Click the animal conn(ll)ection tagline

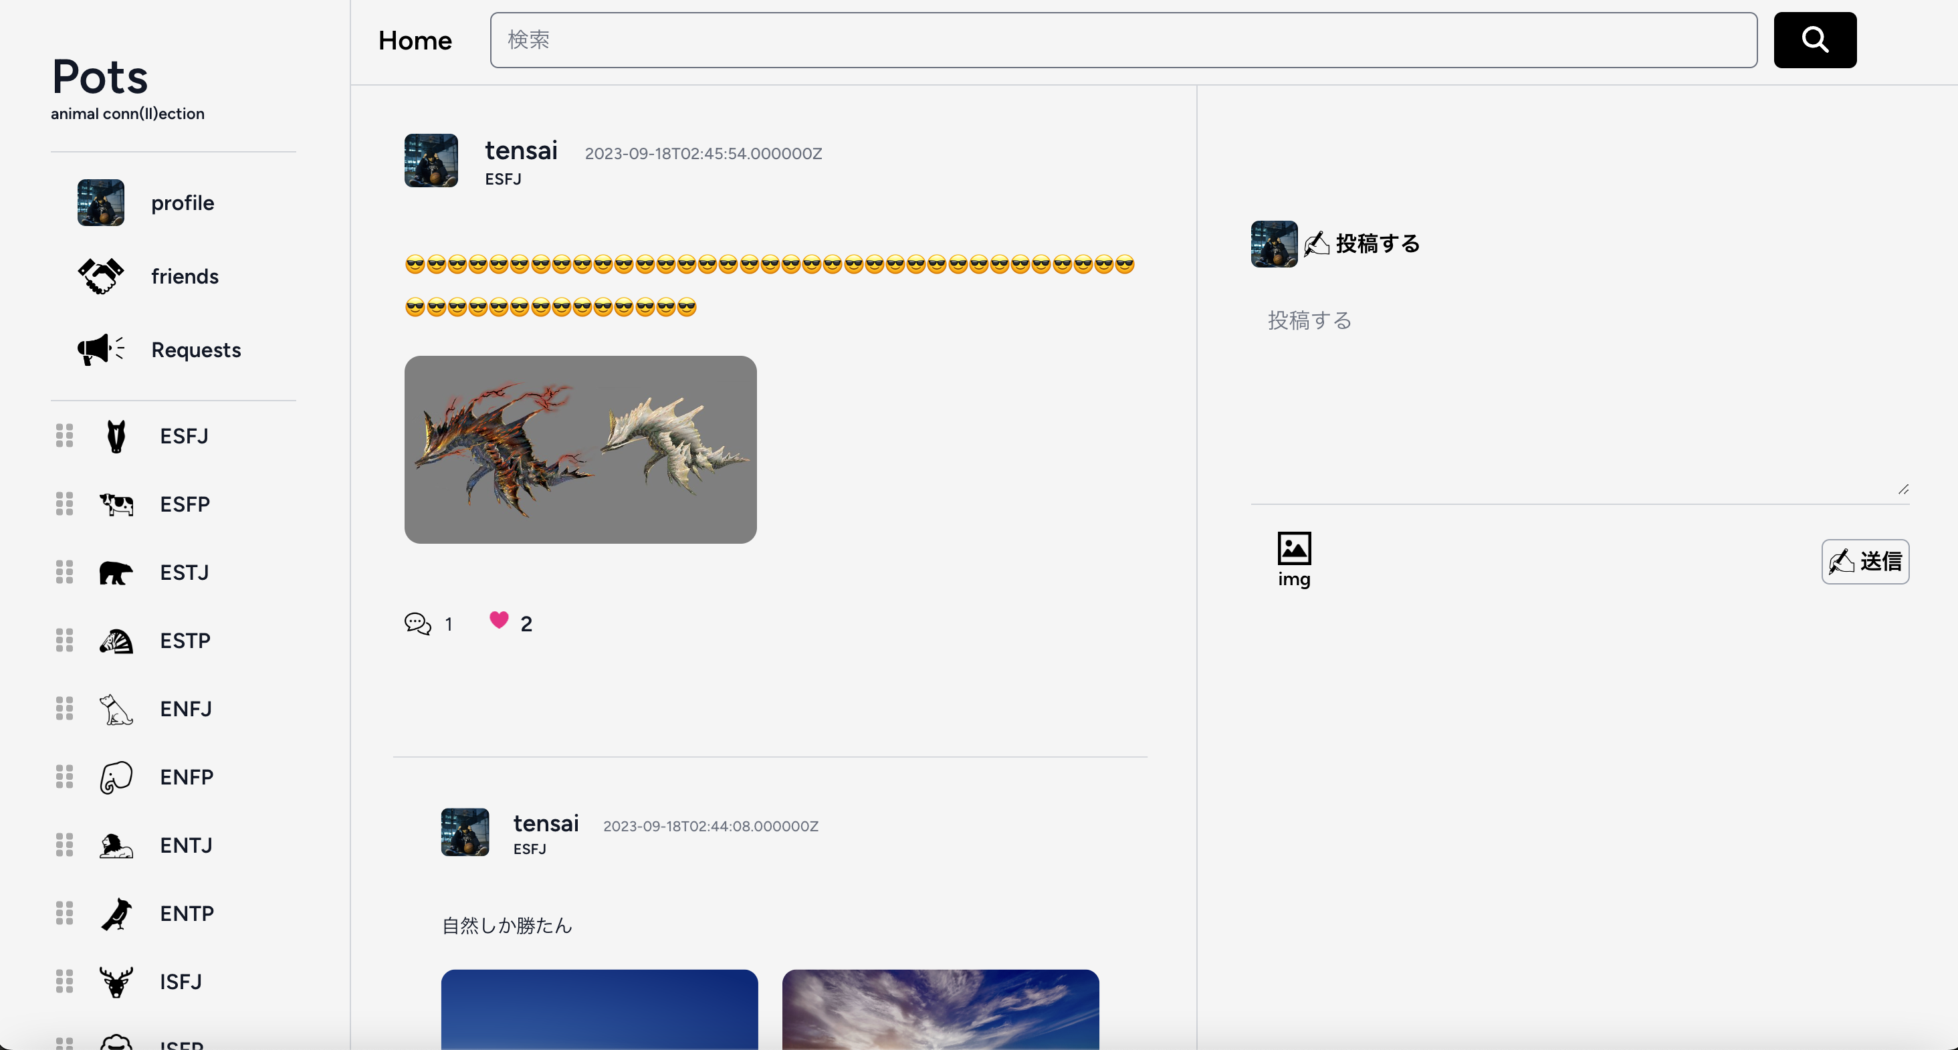click(x=128, y=113)
